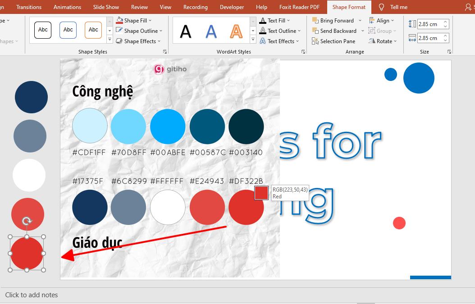Open the Recording tab

tap(196, 7)
